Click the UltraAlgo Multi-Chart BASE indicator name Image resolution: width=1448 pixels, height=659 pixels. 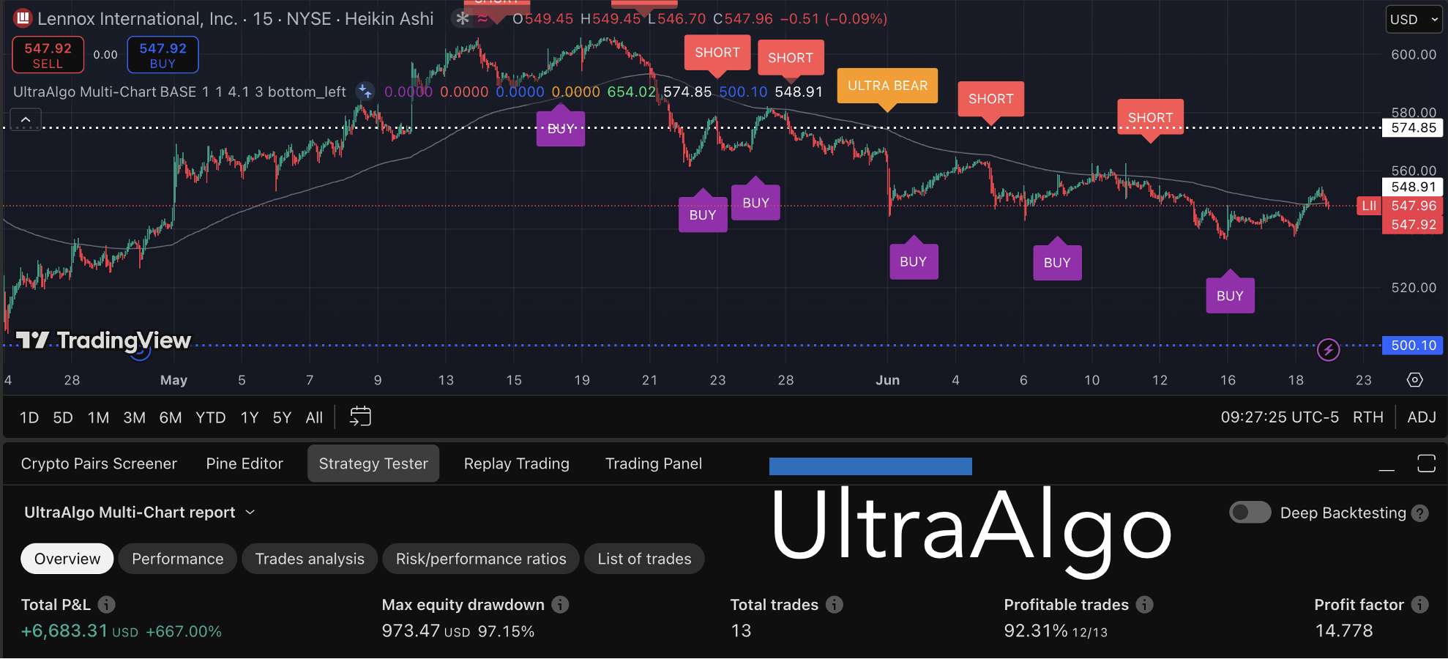pos(179,92)
